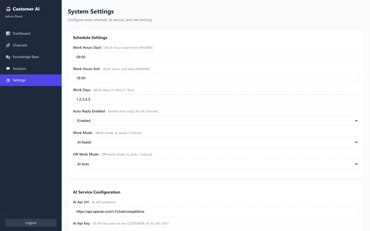
Task: Click the Ai Api Key label
Action: tap(82, 223)
